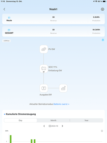Viewport: 107px width, 143px height.
Task: Tap the Heute calendar icon
Action: coord(9,17)
